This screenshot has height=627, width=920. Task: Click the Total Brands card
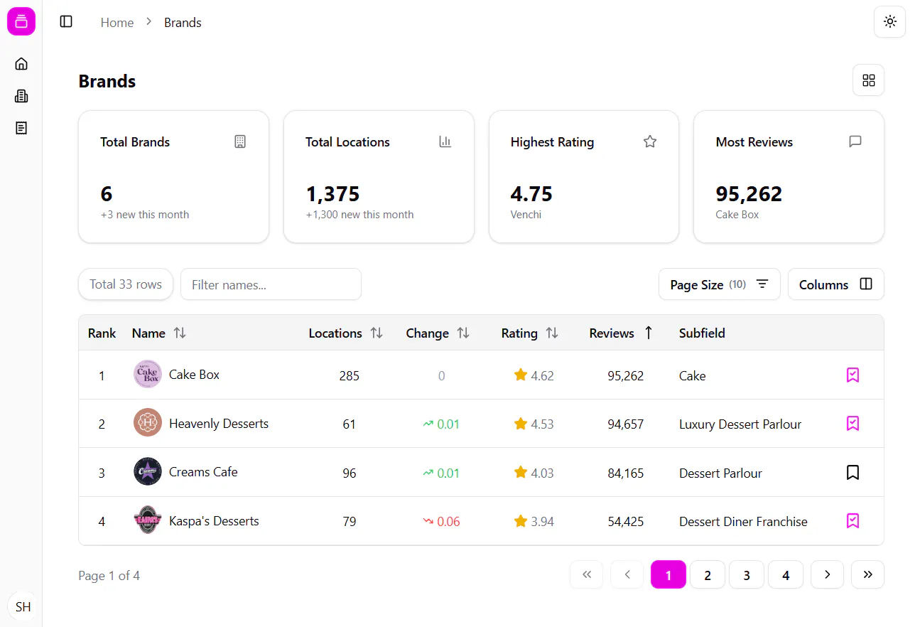(x=173, y=176)
